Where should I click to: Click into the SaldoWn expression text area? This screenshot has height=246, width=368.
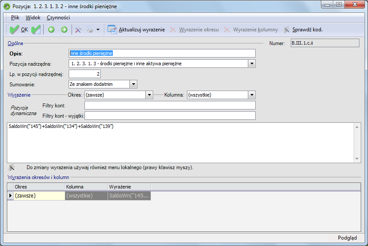click(x=180, y=143)
